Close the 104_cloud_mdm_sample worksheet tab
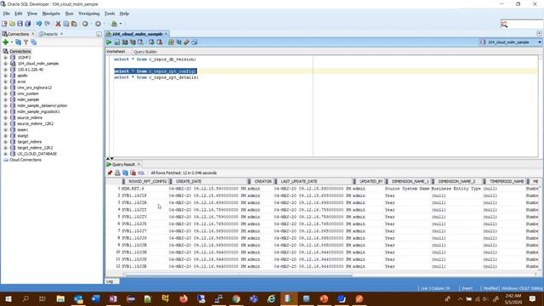This screenshot has height=306, width=544. (166, 34)
